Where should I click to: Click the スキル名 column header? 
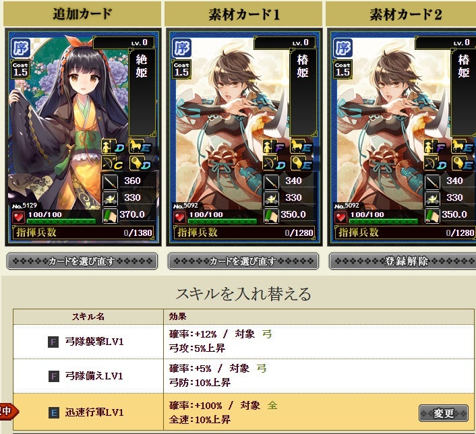coord(88,317)
